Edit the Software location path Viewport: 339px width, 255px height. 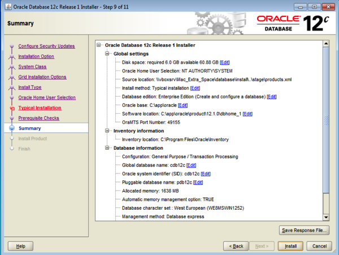click(x=247, y=114)
